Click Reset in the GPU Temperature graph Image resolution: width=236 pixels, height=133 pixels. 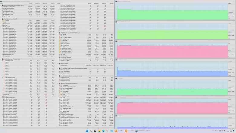233,110
